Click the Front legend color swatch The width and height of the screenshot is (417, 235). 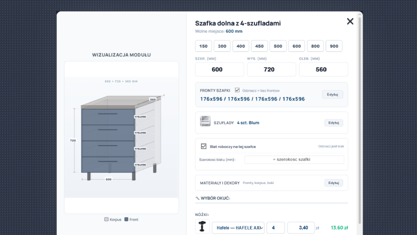(x=126, y=219)
